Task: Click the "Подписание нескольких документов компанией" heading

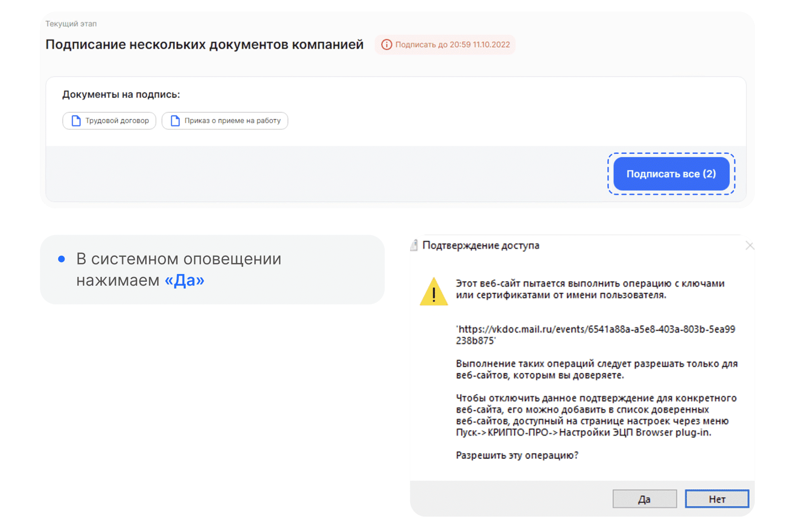Action: [x=204, y=45]
